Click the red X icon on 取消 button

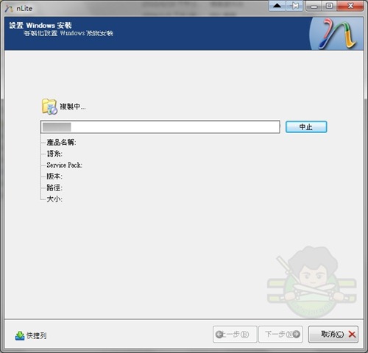pyautogui.click(x=352, y=334)
